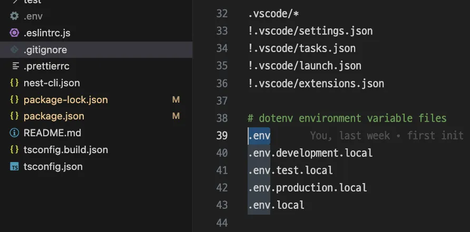Click the gear icon beside .env
This screenshot has width=470, height=232.
14,16
